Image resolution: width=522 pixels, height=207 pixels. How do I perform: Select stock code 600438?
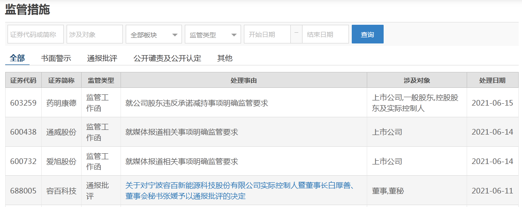pyautogui.click(x=23, y=132)
